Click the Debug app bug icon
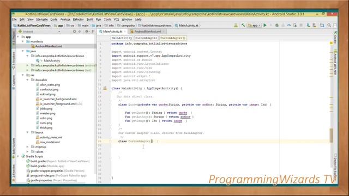This screenshot has width=349, height=196. 277,26
